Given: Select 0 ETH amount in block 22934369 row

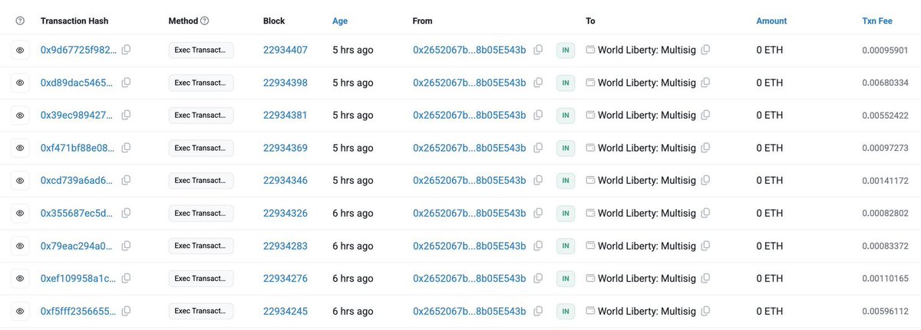Looking at the screenshot, I should point(770,148).
